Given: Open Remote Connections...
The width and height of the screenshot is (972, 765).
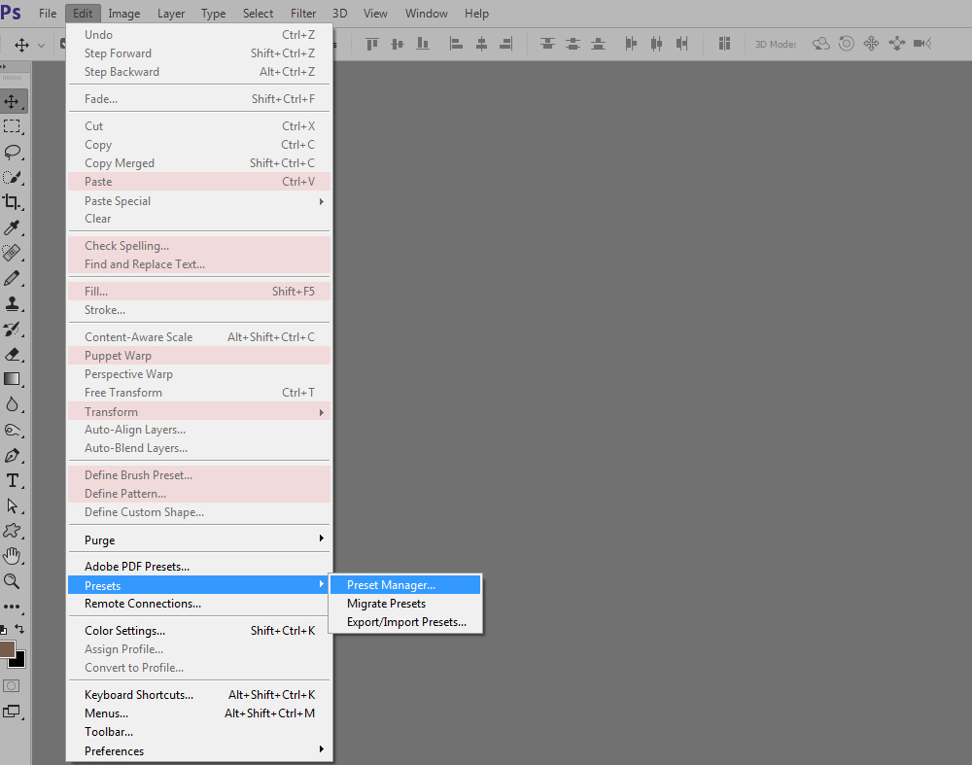Looking at the screenshot, I should click(199, 604).
